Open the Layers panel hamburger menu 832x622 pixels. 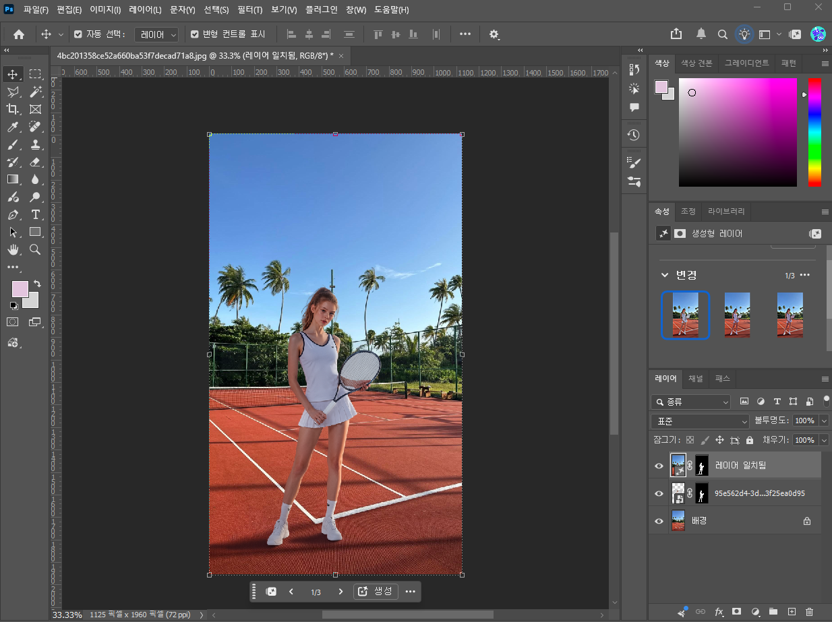(x=825, y=379)
